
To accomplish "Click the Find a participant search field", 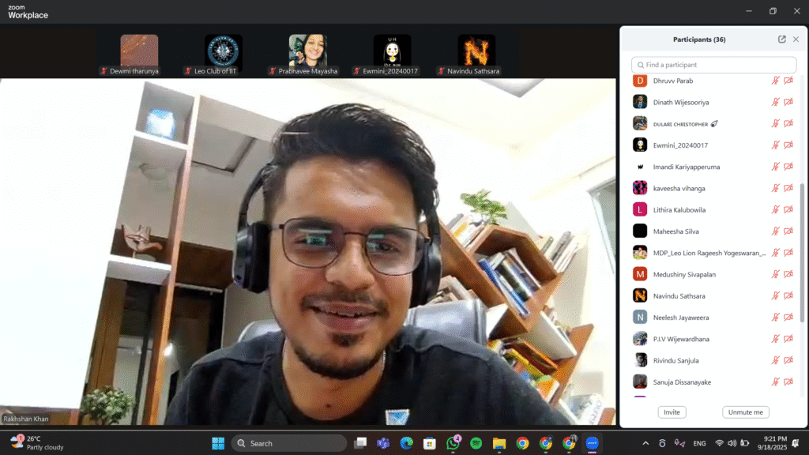I will click(714, 65).
